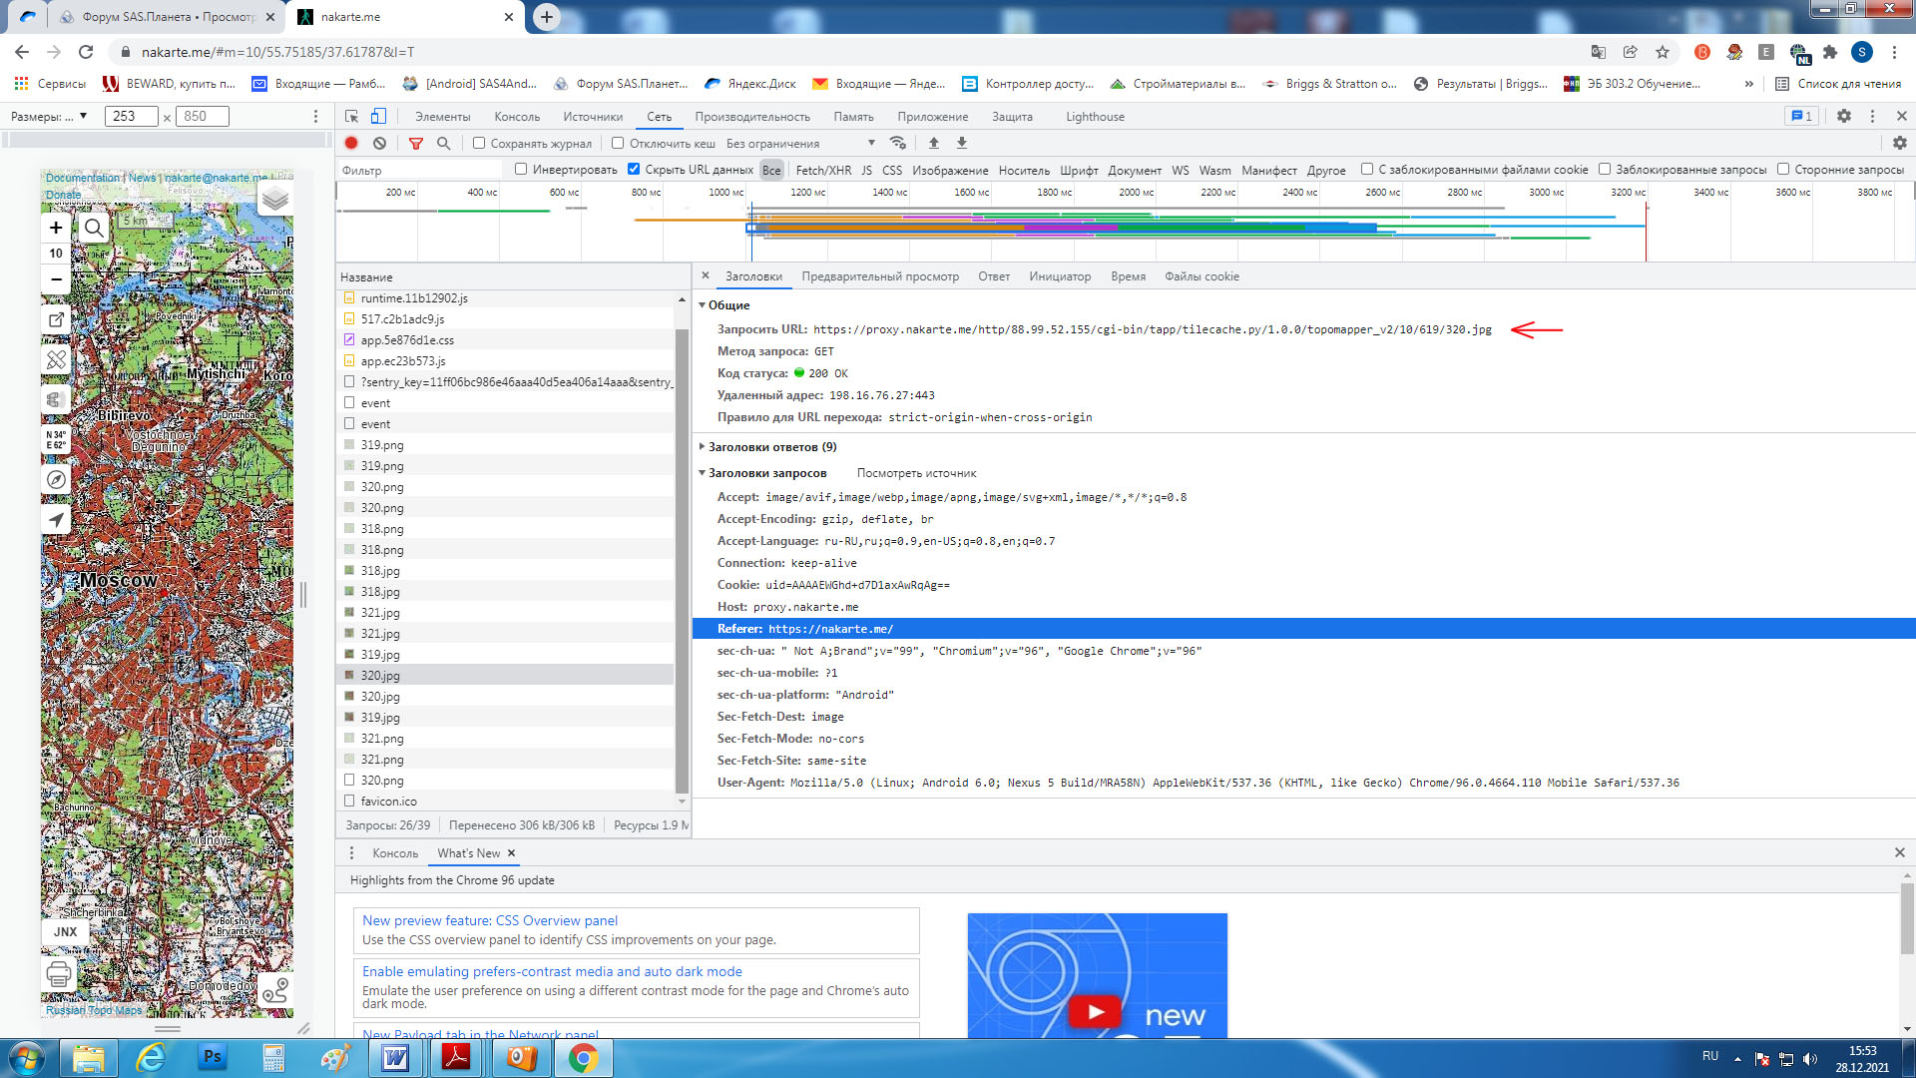
Task: Enable the disable cache checkbox
Action: point(618,143)
